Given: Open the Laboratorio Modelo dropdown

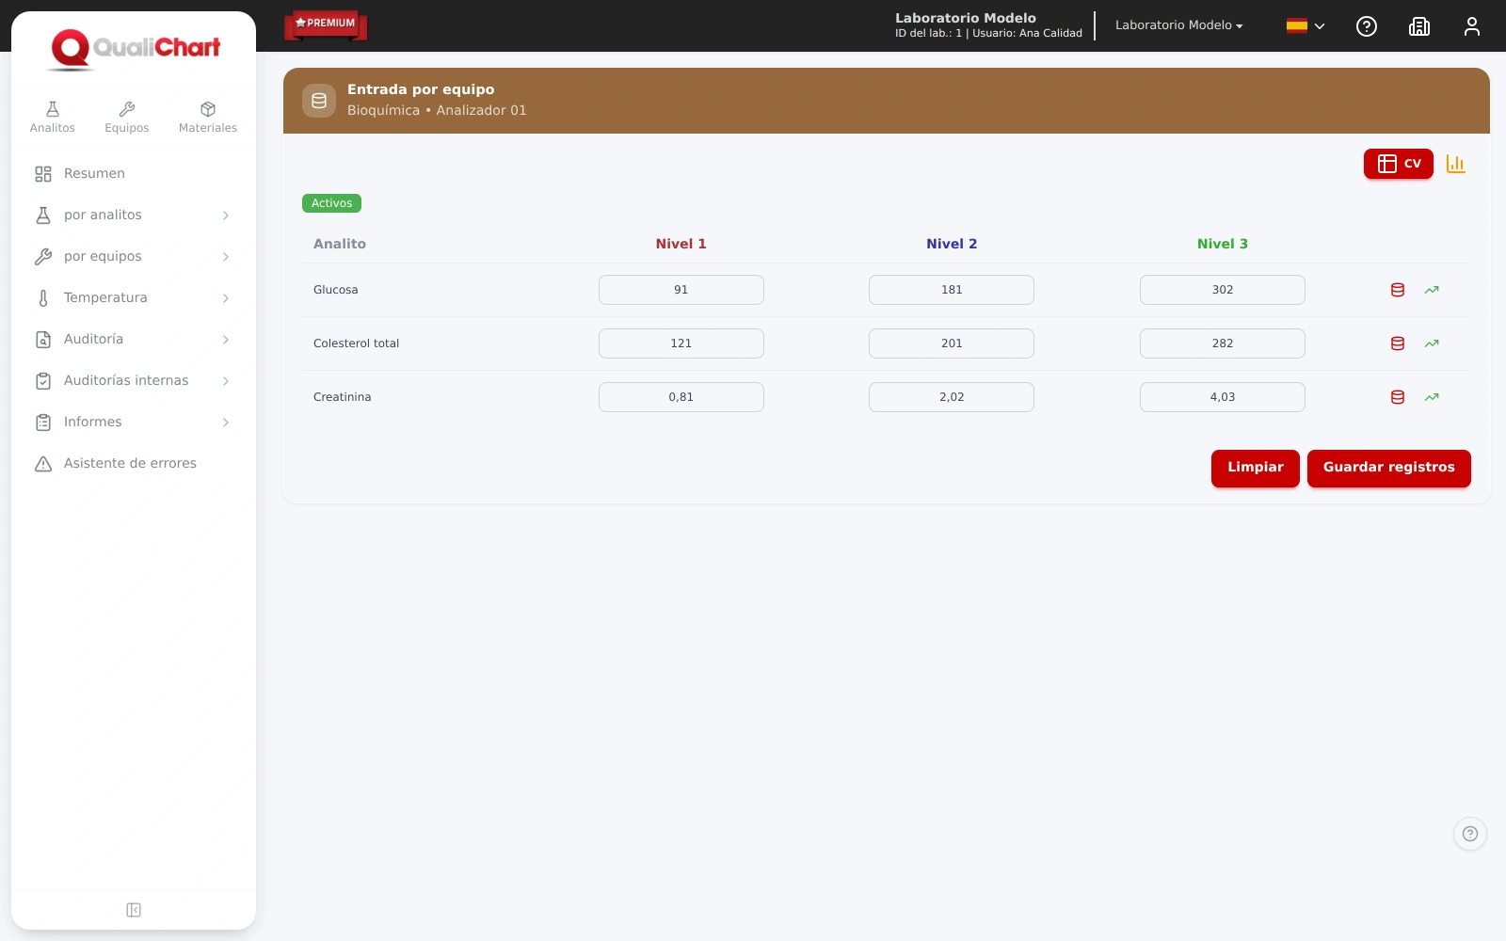Looking at the screenshot, I should point(1178,25).
